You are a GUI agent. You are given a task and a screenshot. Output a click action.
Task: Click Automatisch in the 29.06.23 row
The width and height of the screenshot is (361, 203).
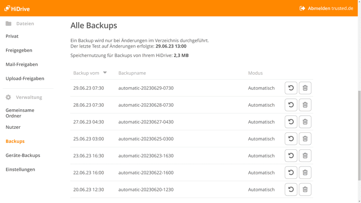[261, 88]
